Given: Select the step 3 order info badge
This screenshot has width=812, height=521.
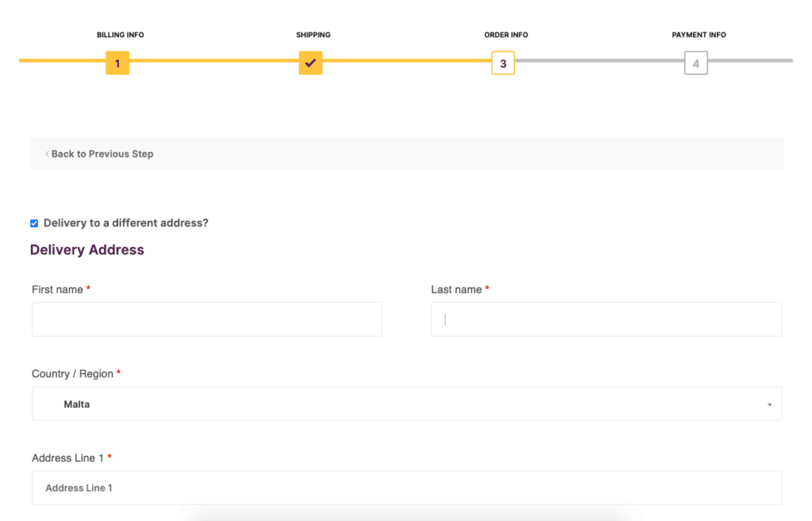Looking at the screenshot, I should point(503,63).
